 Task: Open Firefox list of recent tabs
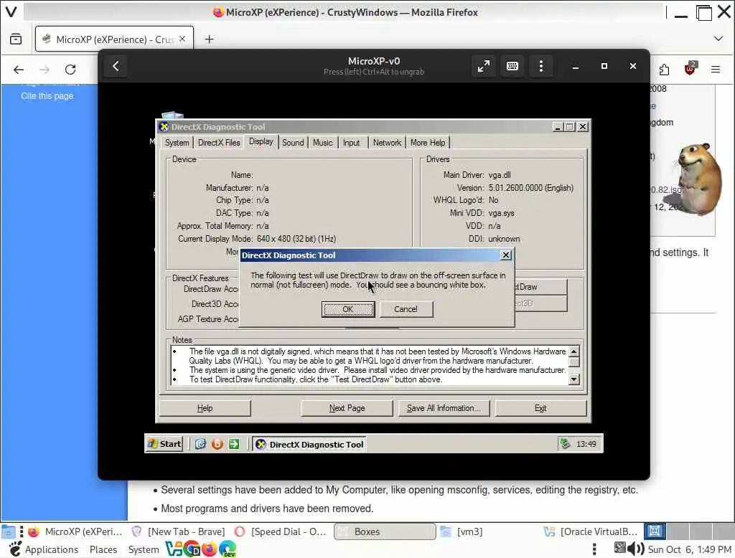tap(16, 39)
